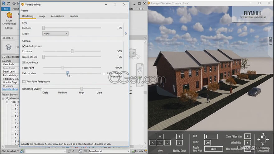274x154 pixels.
Task: Toggle the Exclude Options checkbox in status bar
Action: point(133,151)
